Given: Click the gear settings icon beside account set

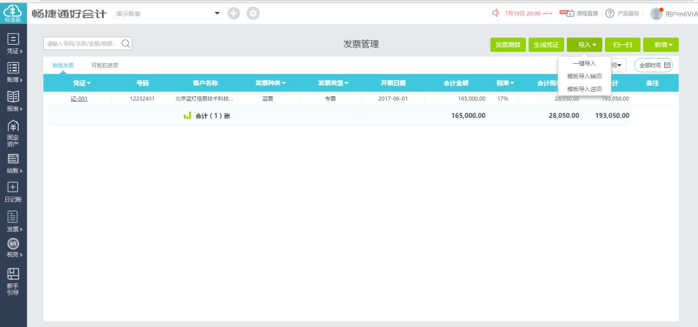Looking at the screenshot, I should 253,13.
